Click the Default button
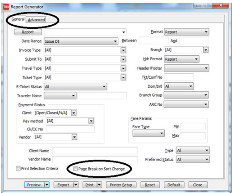The width and height of the screenshot is (232, 193). point(174,185)
